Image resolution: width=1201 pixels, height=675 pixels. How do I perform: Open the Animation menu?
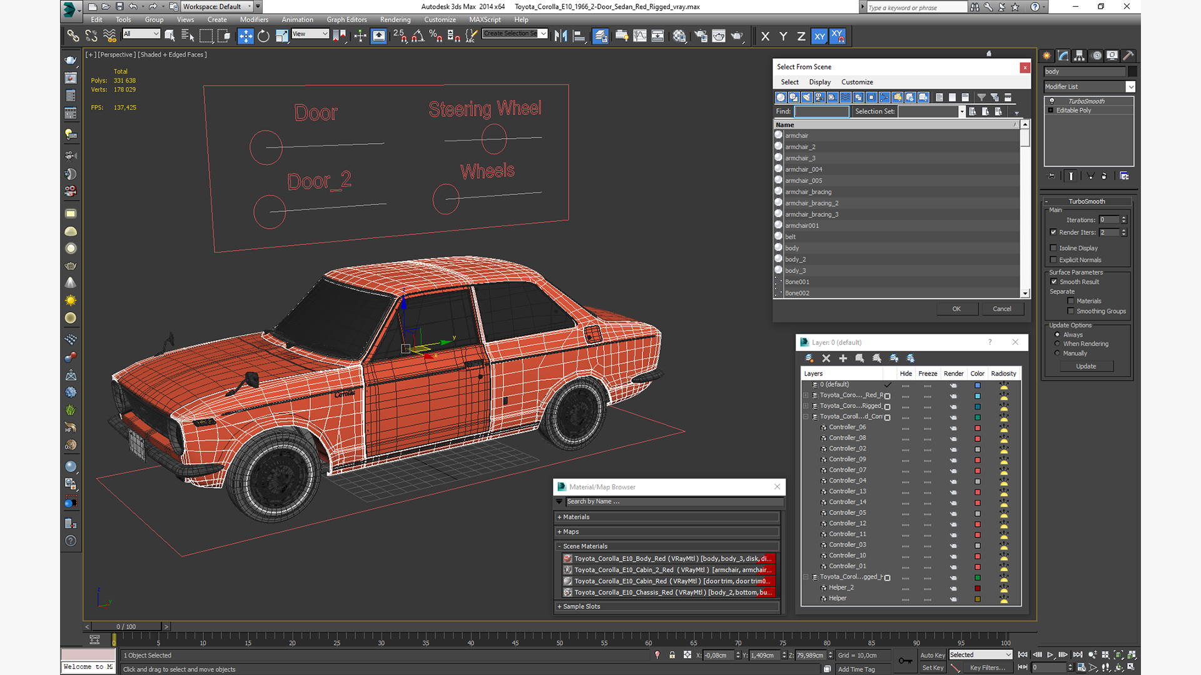[297, 19]
